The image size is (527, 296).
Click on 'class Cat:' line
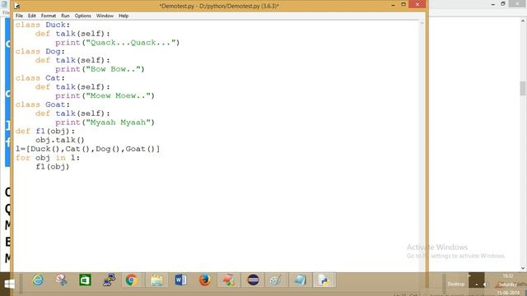click(x=40, y=78)
